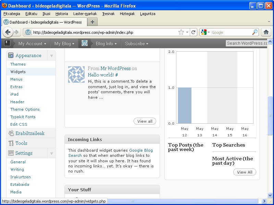Expand the Blog Info dropdown menu

pyautogui.click(x=106, y=43)
